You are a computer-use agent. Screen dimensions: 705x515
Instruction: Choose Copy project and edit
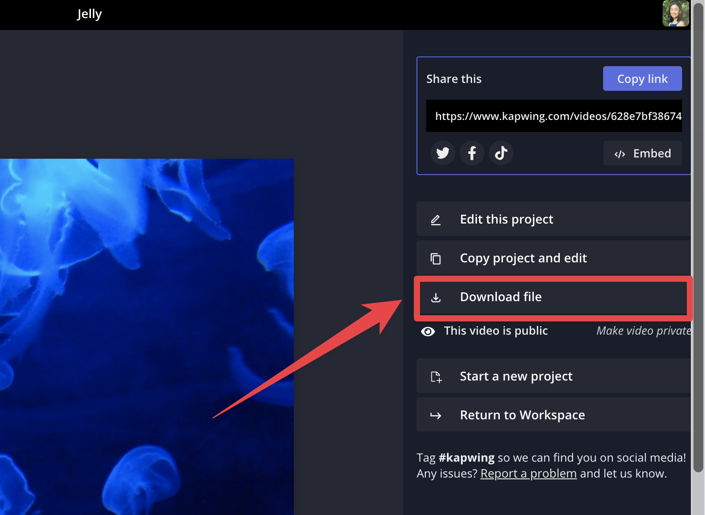click(523, 258)
